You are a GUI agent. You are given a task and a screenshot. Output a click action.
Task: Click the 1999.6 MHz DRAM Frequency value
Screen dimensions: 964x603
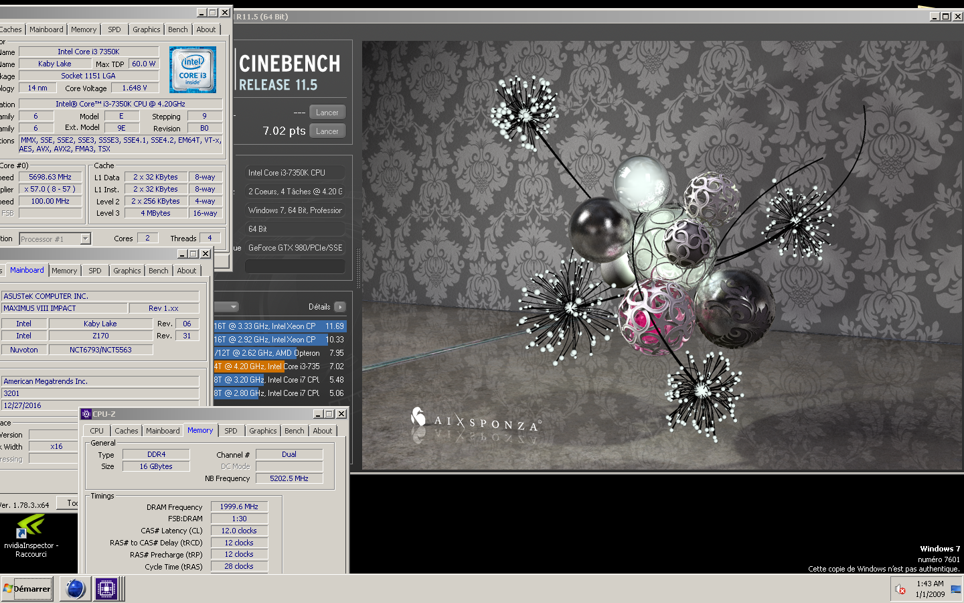(240, 507)
